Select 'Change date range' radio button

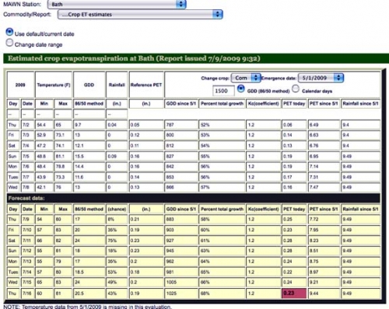[x=9, y=43]
